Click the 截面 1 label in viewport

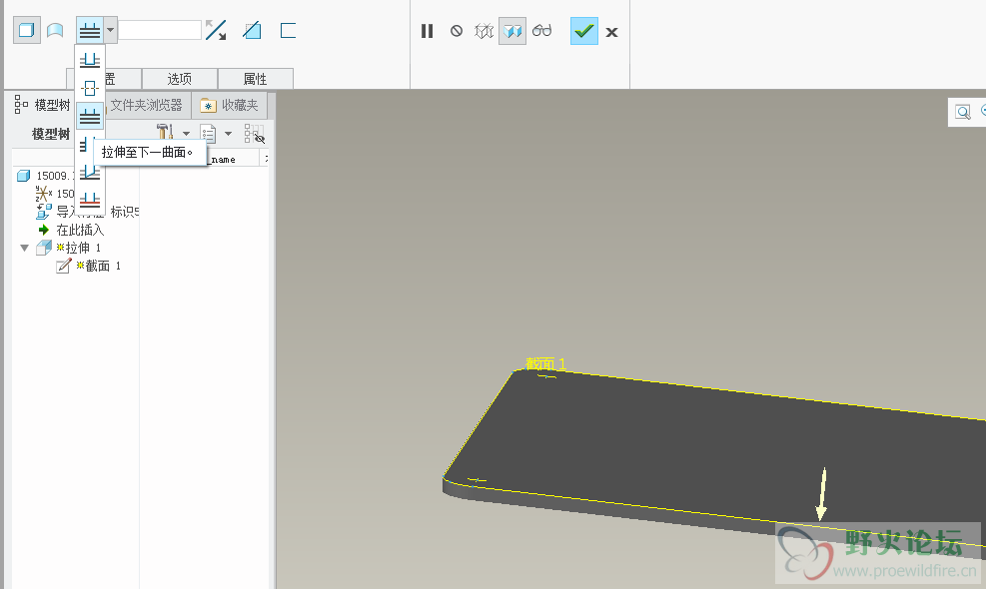[x=545, y=363]
